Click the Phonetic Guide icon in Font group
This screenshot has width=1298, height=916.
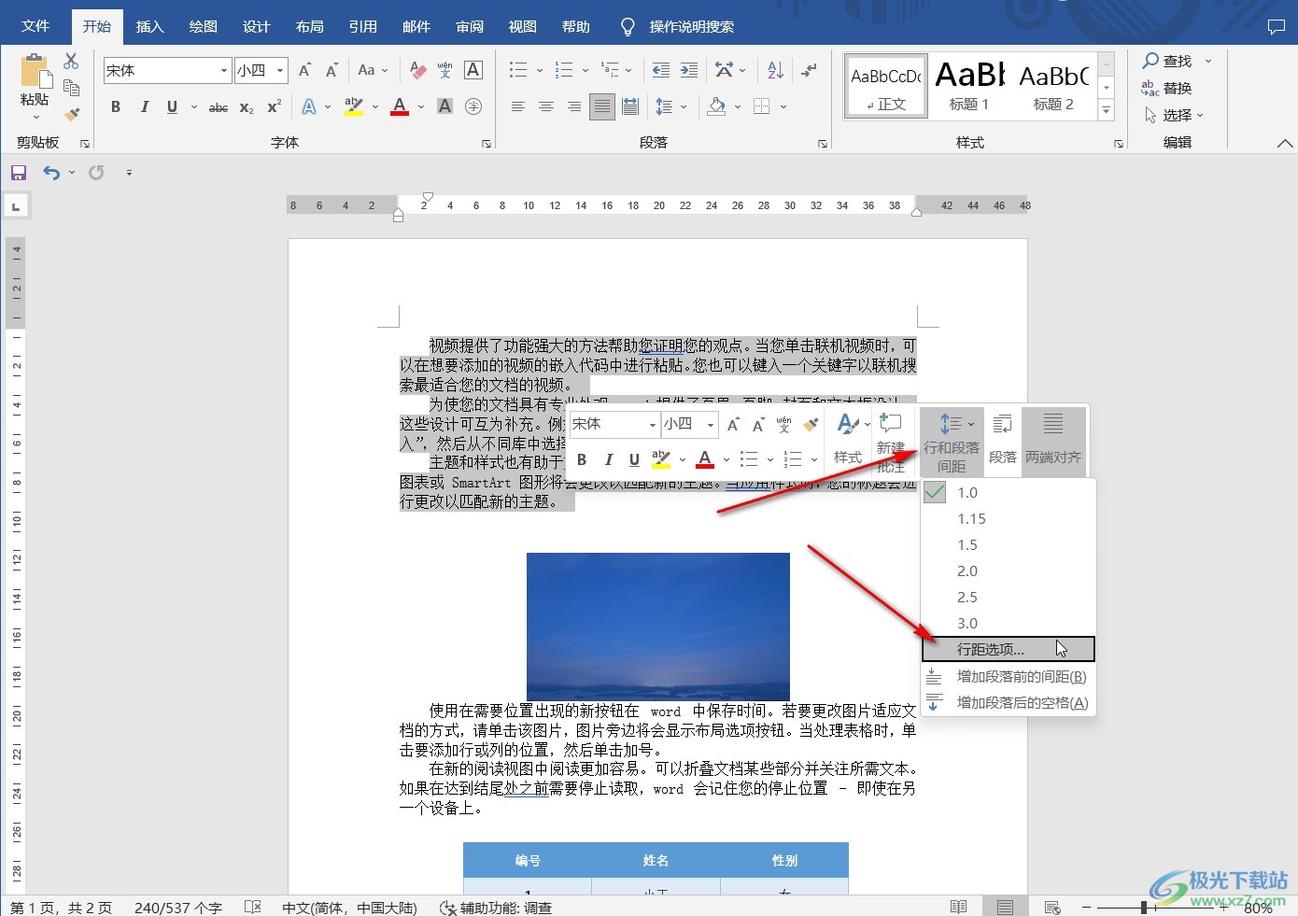coord(444,68)
